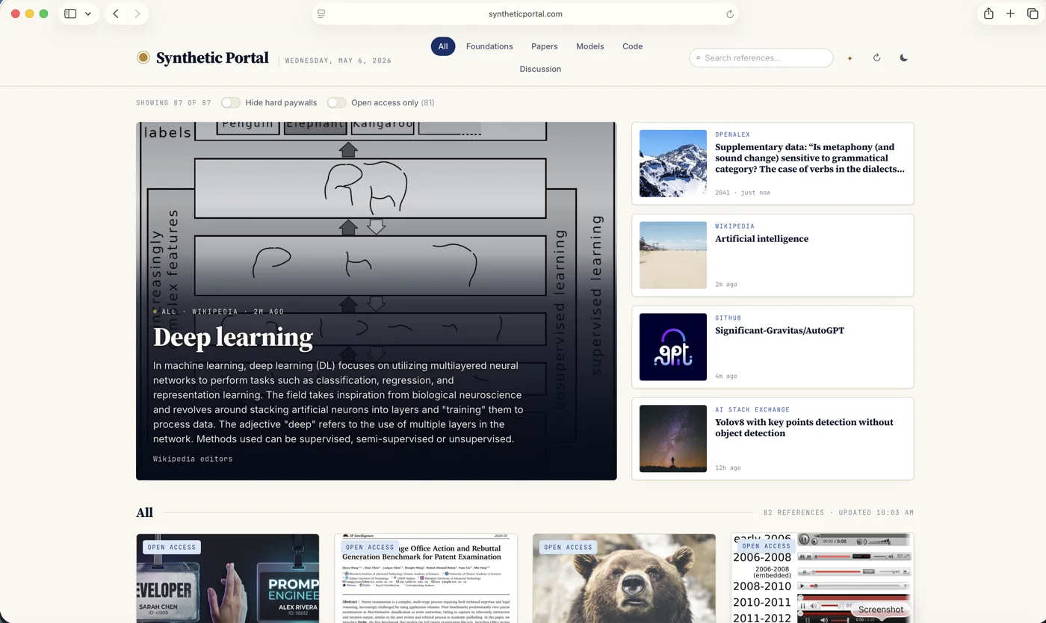Toggle the Safari sidebar icon
Viewport: 1046px width, 623px height.
pos(70,13)
